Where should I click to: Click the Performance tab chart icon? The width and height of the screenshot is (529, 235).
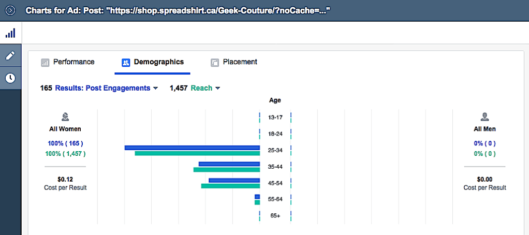click(x=45, y=63)
